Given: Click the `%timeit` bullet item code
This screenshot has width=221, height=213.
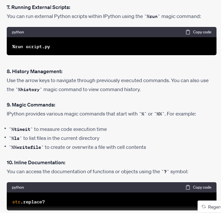Looking at the screenshot, I should point(21,129).
